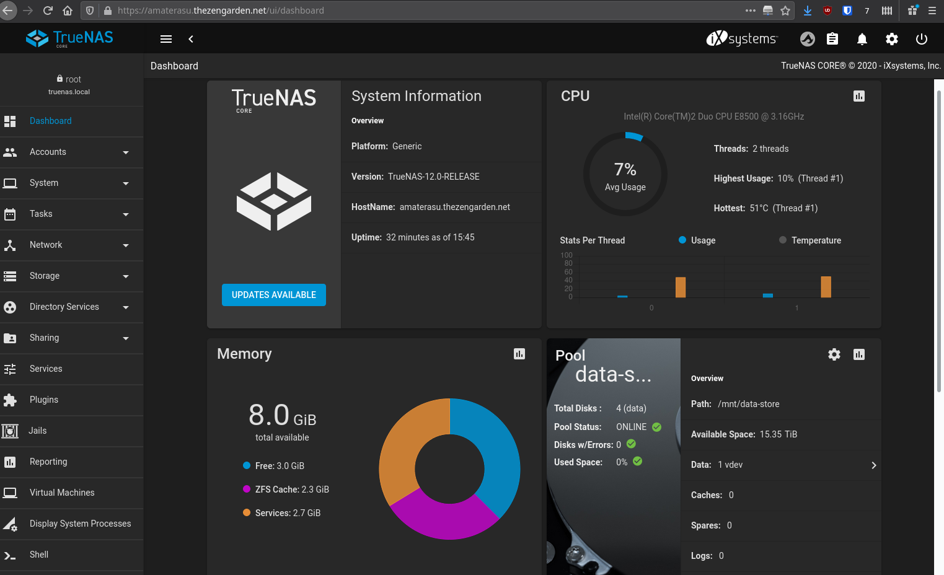Toggle the Usage legend item
This screenshot has width=944, height=575.
(697, 240)
